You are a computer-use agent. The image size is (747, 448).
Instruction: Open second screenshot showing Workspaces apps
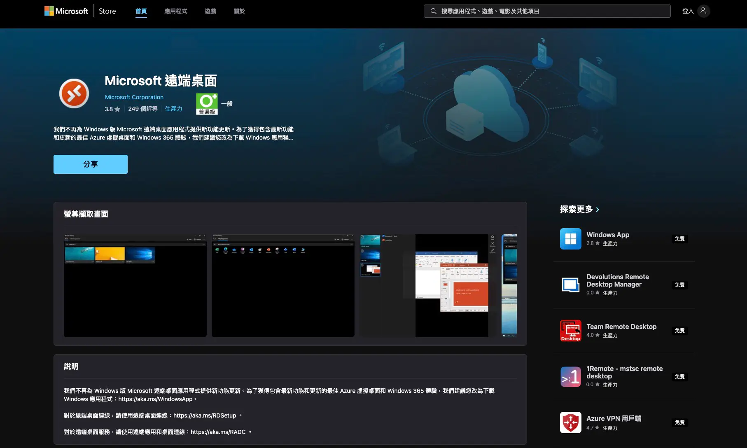pyautogui.click(x=283, y=286)
